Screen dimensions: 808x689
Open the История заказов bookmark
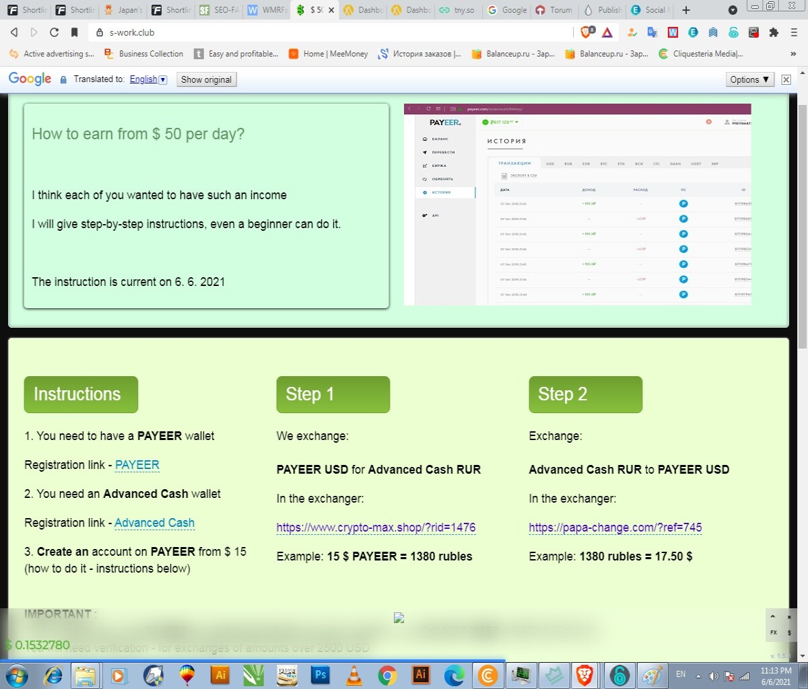419,54
